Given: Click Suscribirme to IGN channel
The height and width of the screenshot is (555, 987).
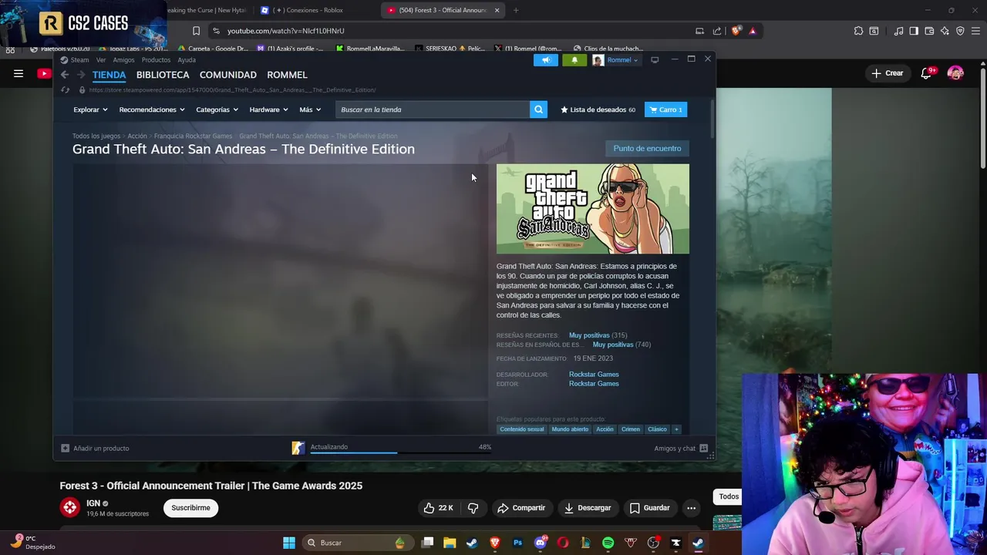Looking at the screenshot, I should (x=190, y=508).
